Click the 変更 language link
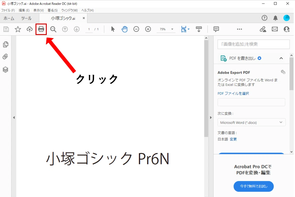 pos(233,139)
